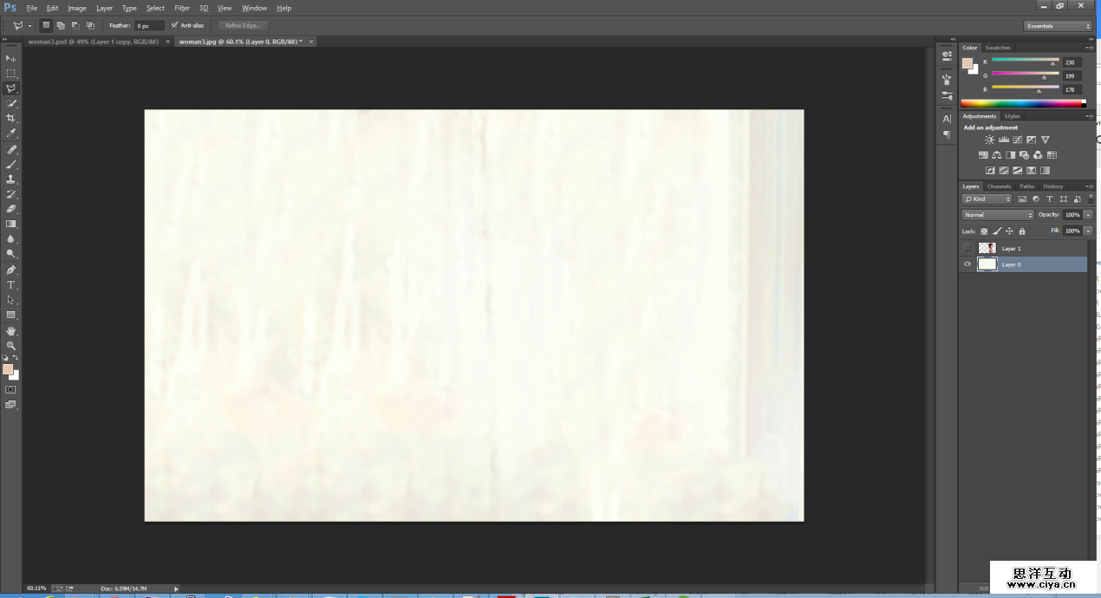Screen dimensions: 1101x598
Task: Switch to the Channels tab
Action: pos(999,186)
